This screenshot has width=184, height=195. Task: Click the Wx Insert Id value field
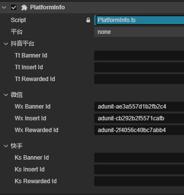point(139,118)
